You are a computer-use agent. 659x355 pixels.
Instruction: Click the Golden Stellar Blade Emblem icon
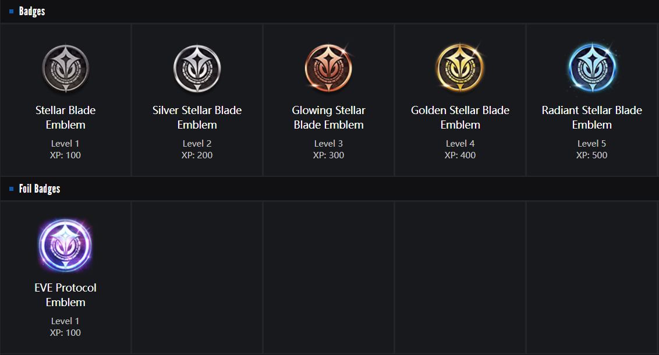[460, 69]
